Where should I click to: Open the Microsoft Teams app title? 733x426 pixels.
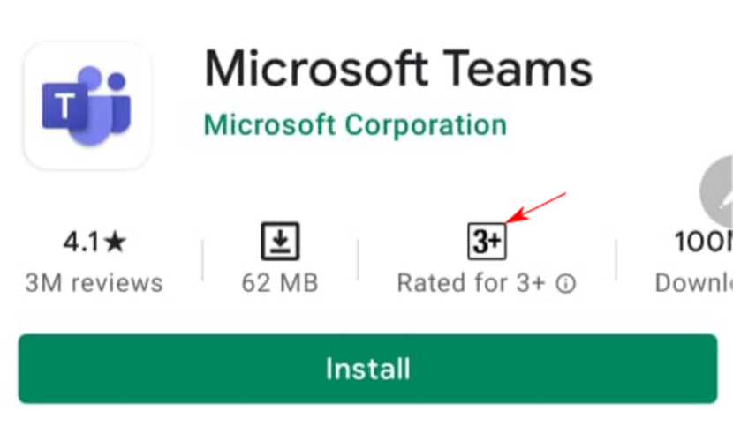point(398,69)
